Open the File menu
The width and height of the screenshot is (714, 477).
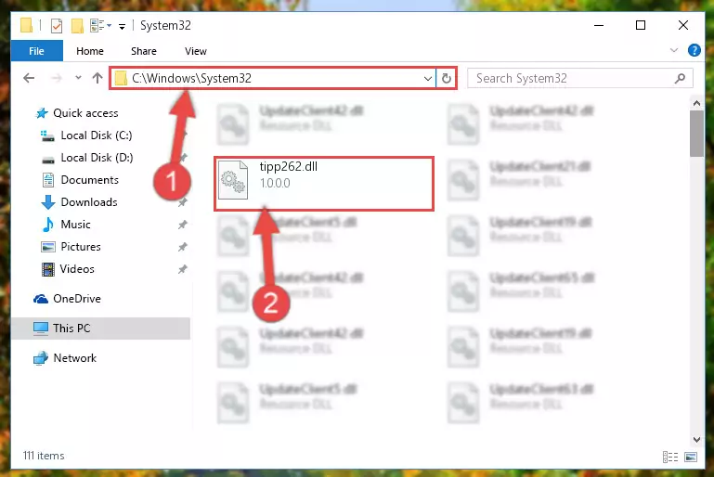tap(36, 51)
